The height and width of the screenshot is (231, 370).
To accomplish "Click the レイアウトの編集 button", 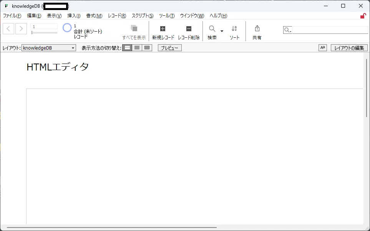I will 349,48.
